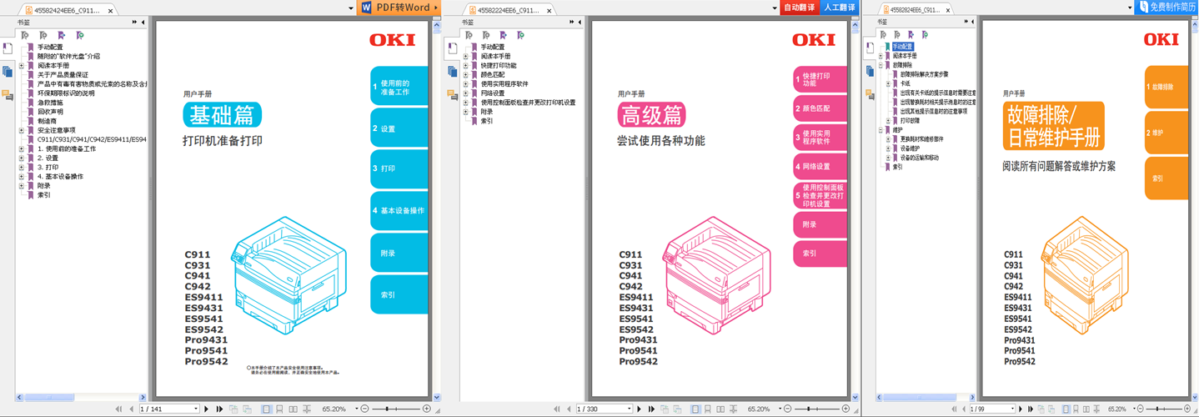This screenshot has width=1199, height=417.
Task: Collapse 维护 bookmark in right window
Action: (880, 130)
